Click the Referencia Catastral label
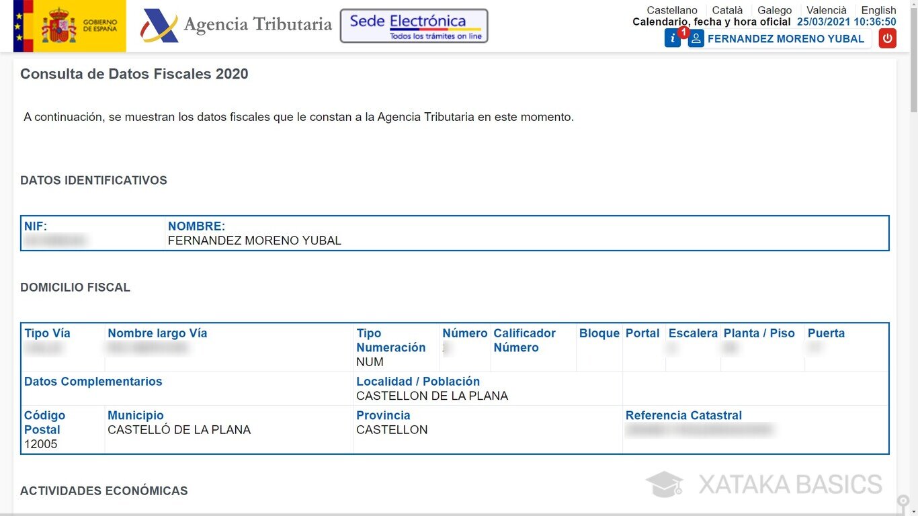Image resolution: width=918 pixels, height=516 pixels. (x=683, y=416)
